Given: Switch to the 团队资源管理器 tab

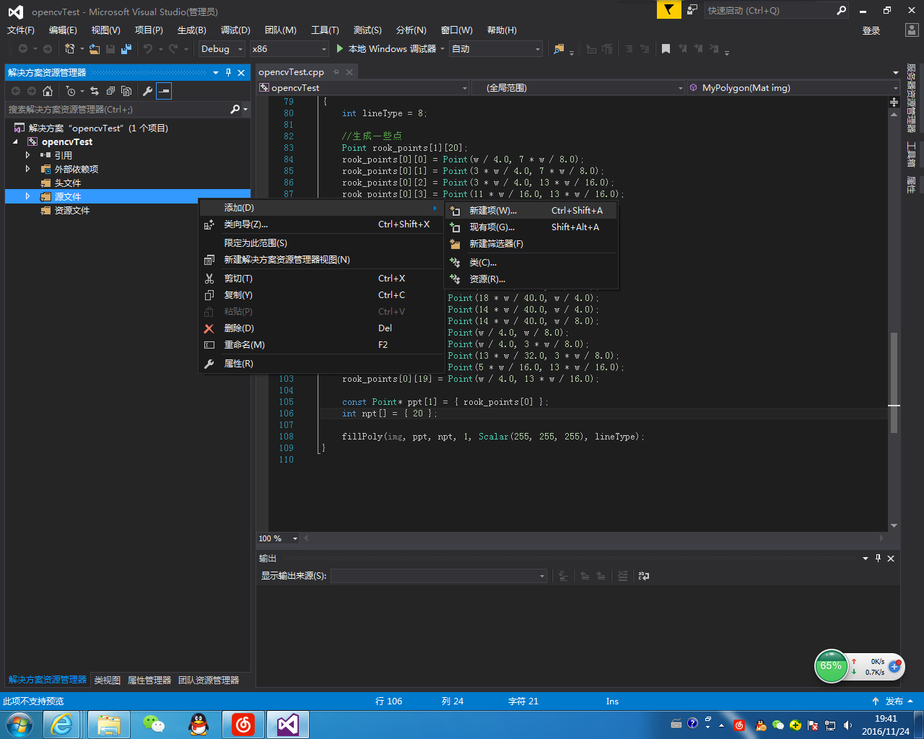Looking at the screenshot, I should (x=209, y=681).
